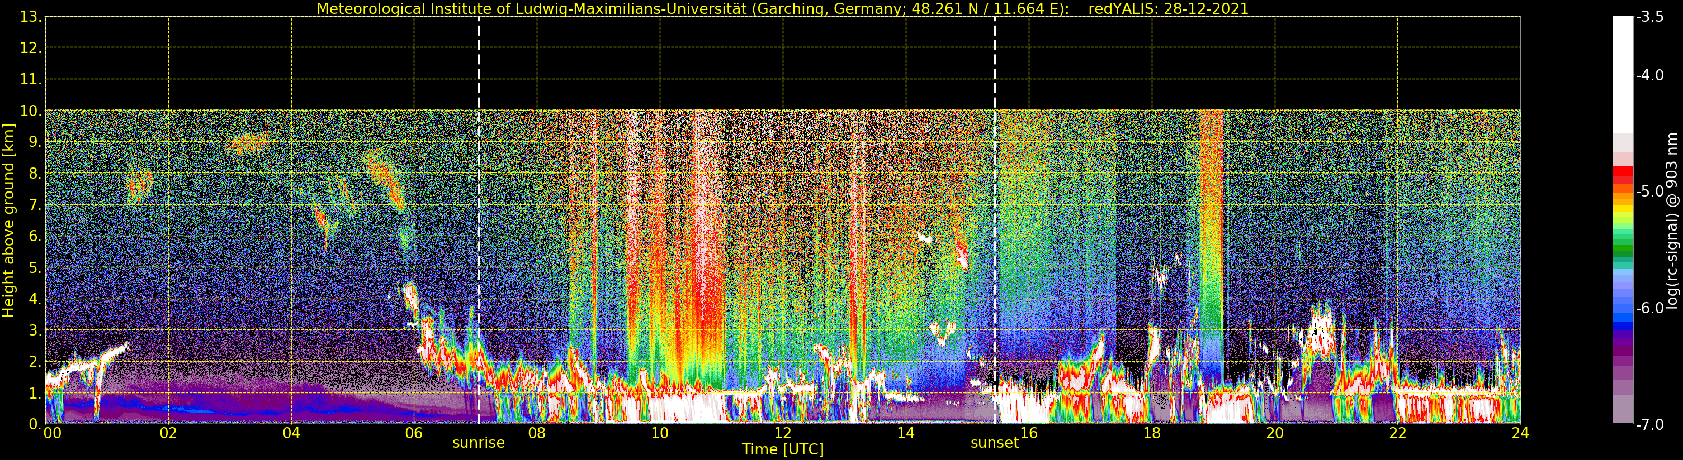Screen dimensions: 1683x460
Task: Click the '-4.0' colorbar tick value
Action: click(1649, 76)
